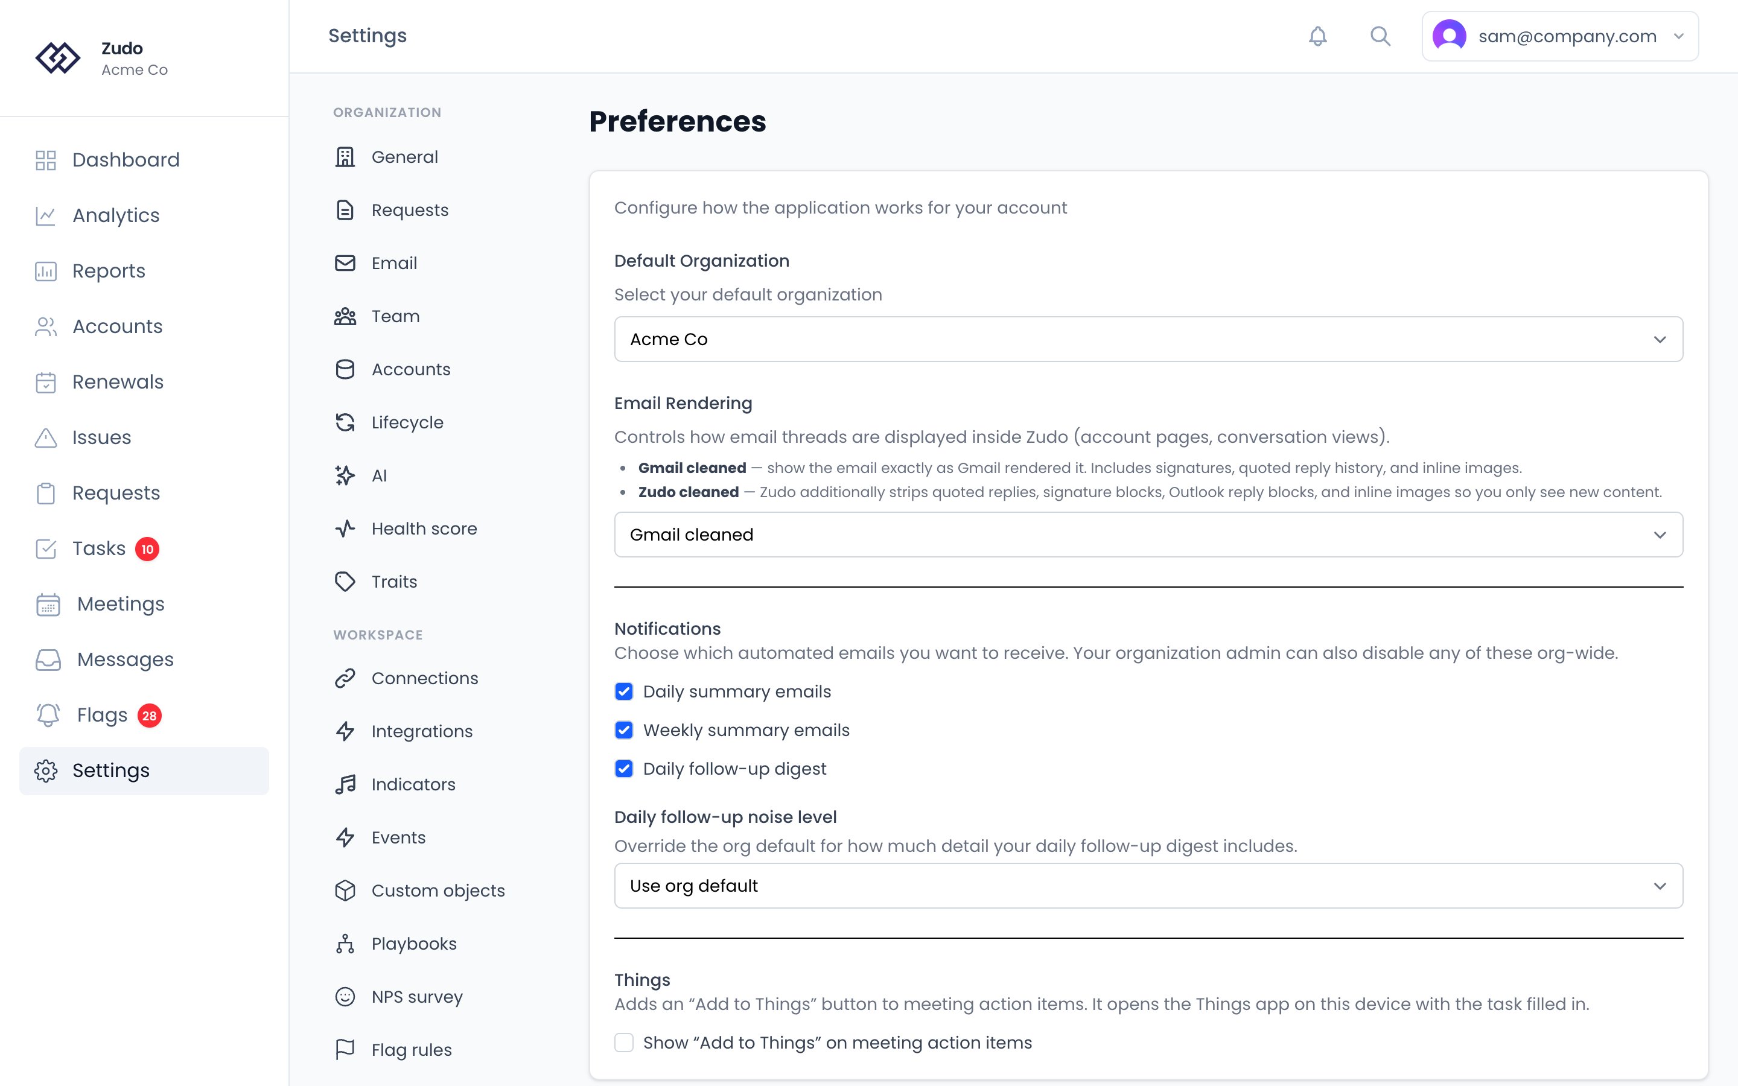Click the Dashboard grid icon

pos(46,160)
